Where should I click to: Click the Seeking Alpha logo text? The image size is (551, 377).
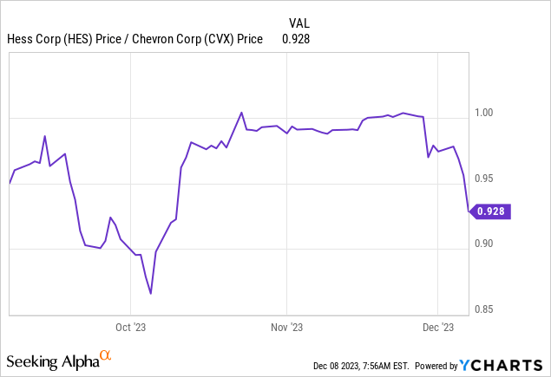click(x=52, y=362)
